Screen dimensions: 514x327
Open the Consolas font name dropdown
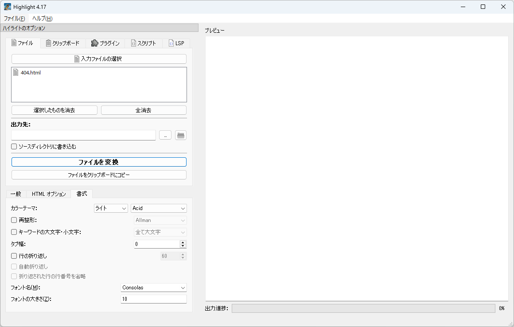pos(154,288)
